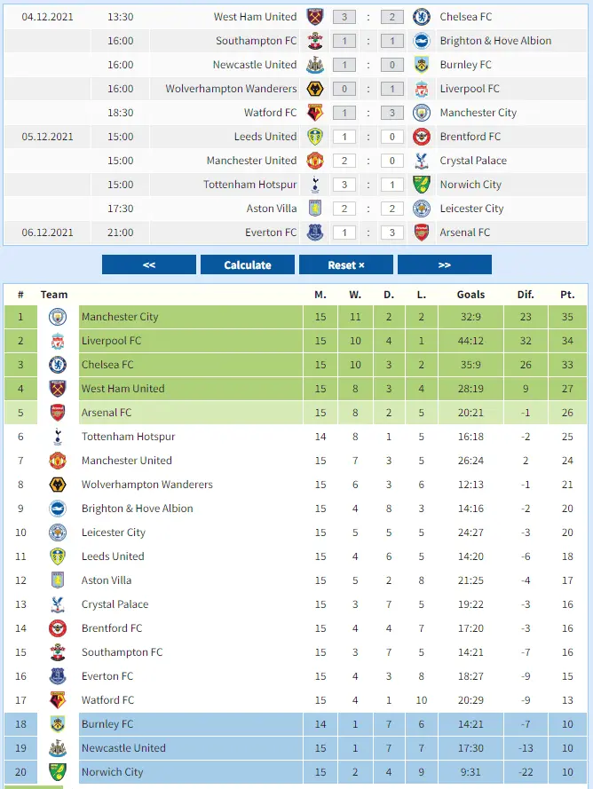Click the Tottenham Hotspur crest in standings
The image size is (593, 789).
[58, 437]
